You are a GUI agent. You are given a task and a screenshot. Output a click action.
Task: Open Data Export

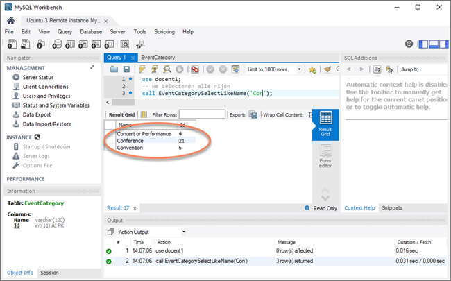[x=37, y=114]
